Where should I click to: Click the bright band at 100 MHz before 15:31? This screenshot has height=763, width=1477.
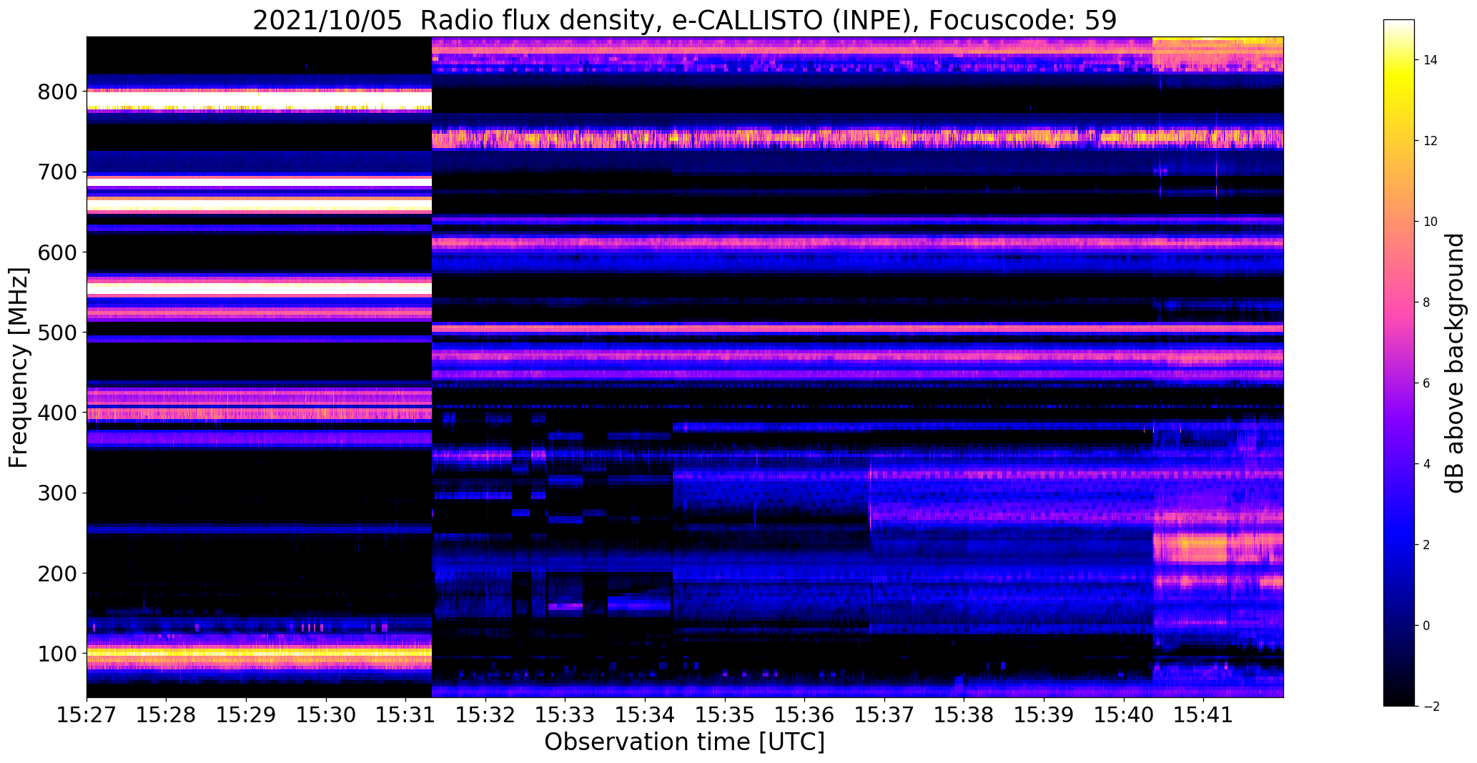259,653
